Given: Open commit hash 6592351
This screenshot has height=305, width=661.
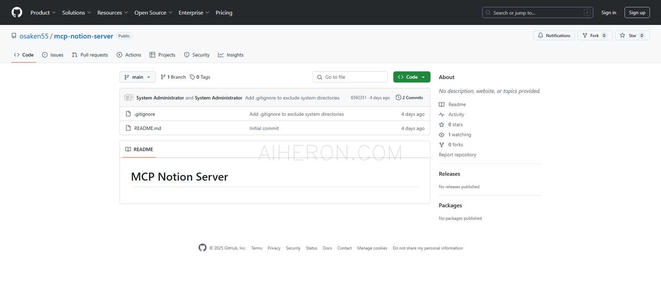Looking at the screenshot, I should 359,98.
